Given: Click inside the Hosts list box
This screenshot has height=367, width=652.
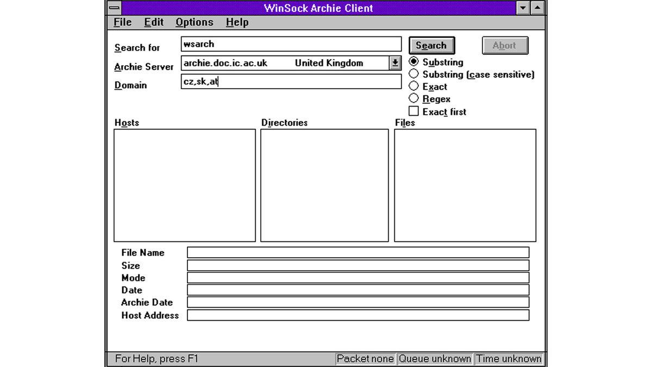Looking at the screenshot, I should (x=184, y=185).
